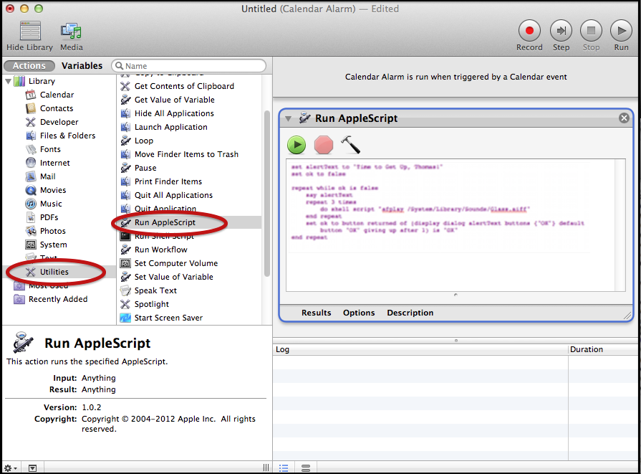Click the script area resize handle
The height and width of the screenshot is (474, 641).
click(456, 295)
